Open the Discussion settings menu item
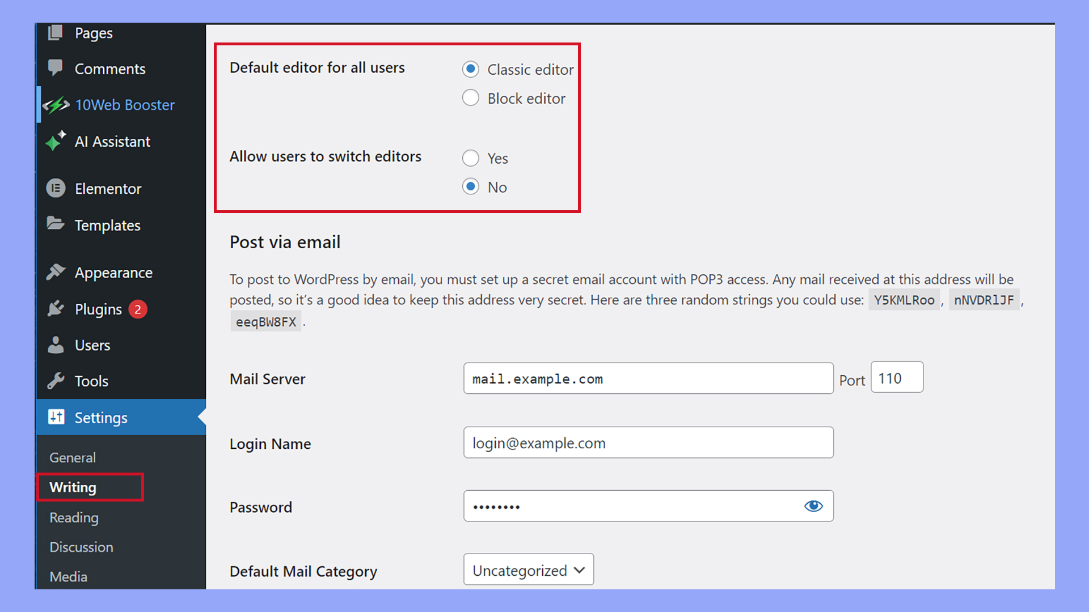Viewport: 1089px width, 612px height. (81, 547)
